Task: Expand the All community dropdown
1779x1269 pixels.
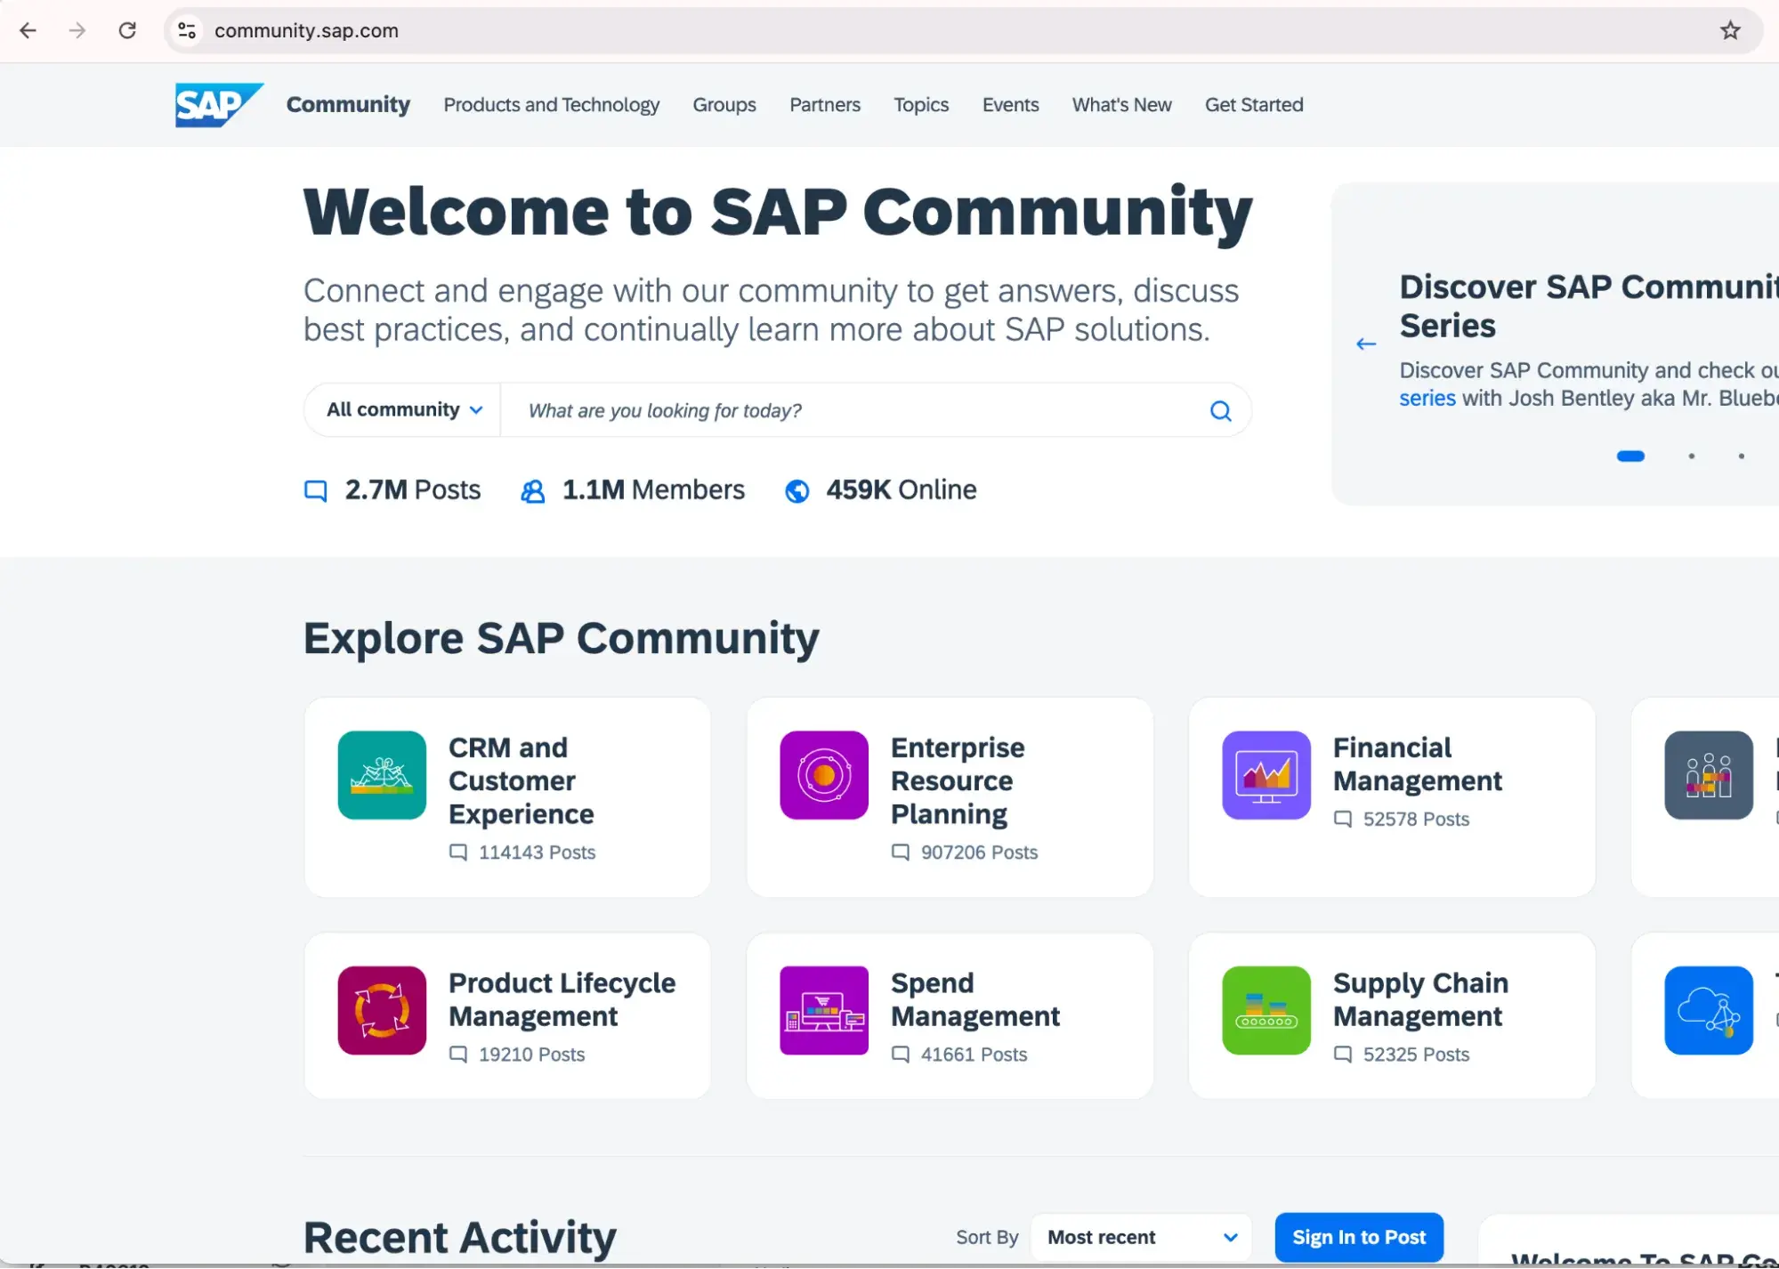Action: (x=404, y=409)
